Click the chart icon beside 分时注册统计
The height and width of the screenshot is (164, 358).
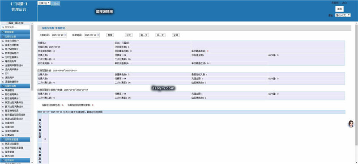(3, 57)
